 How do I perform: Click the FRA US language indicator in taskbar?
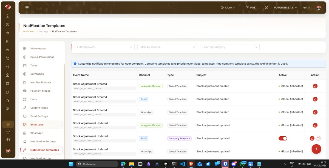[292, 164]
